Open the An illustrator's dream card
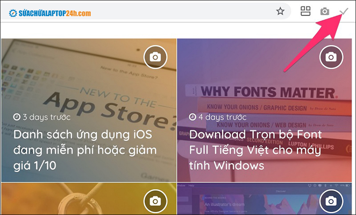This screenshot has height=215, width=356. (264, 199)
